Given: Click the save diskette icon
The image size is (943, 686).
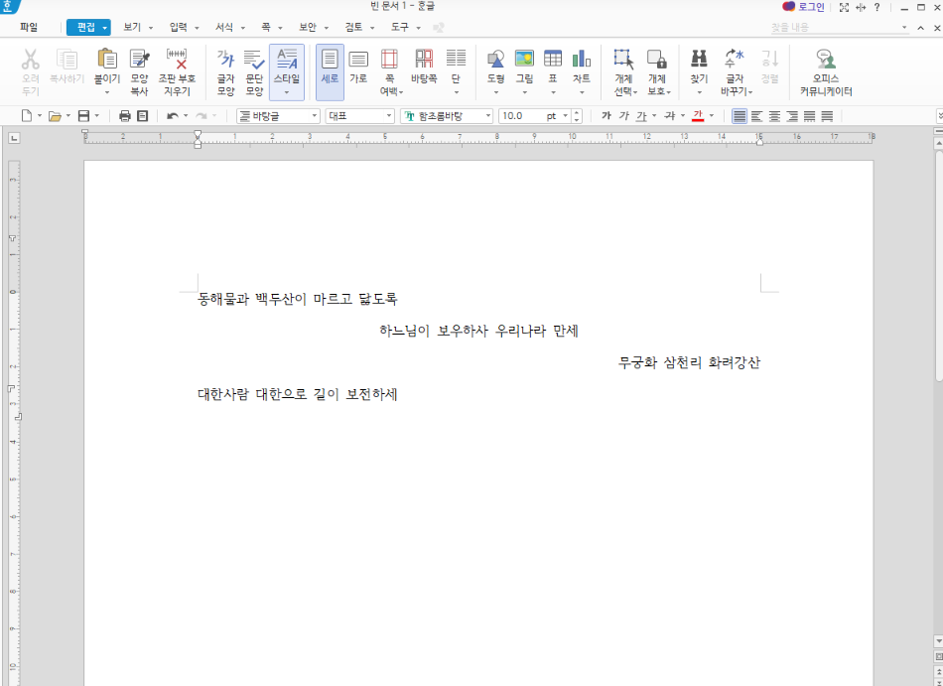Looking at the screenshot, I should (83, 116).
